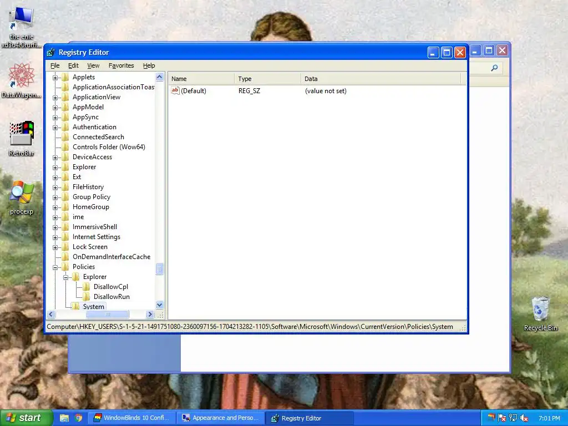Collapse the Policies key
This screenshot has height=426, width=568.
click(x=55, y=267)
